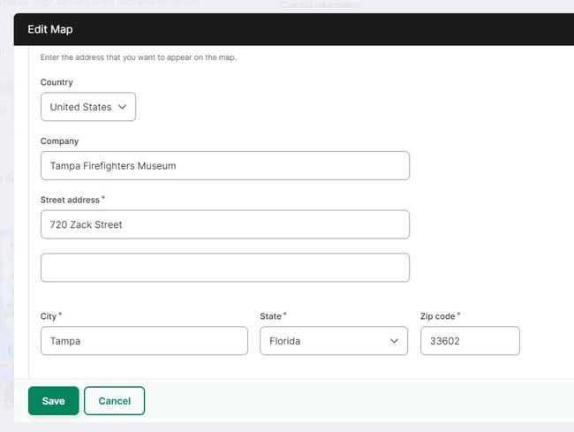Click the chevron arrow in State selector
The image size is (574, 432).
(394, 341)
